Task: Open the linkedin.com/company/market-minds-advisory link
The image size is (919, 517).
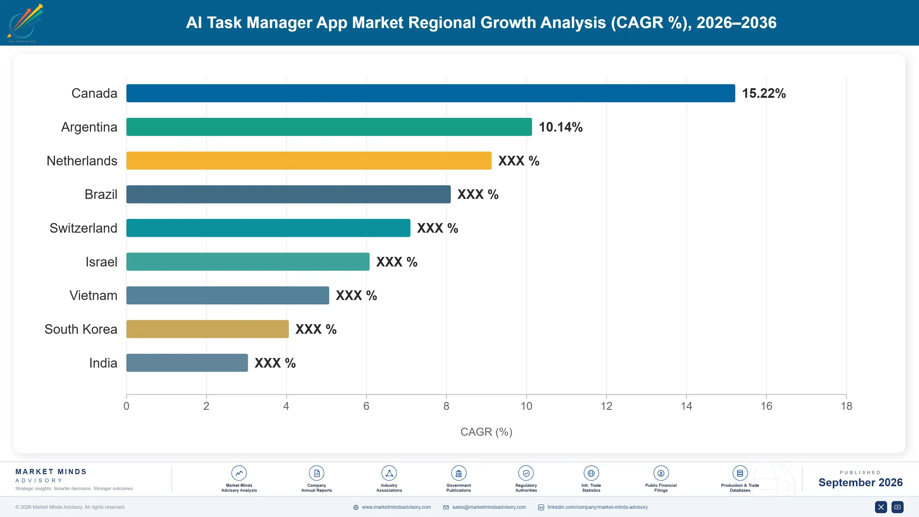Action: coord(597,507)
